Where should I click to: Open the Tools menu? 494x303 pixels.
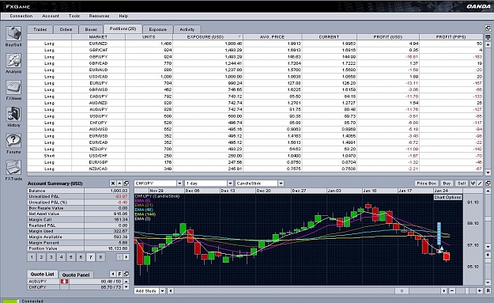[x=74, y=16]
